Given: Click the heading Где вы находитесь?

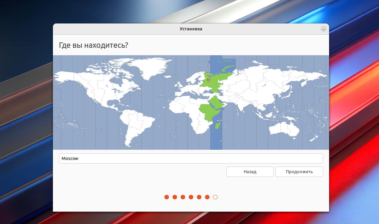Looking at the screenshot, I should 93,45.
